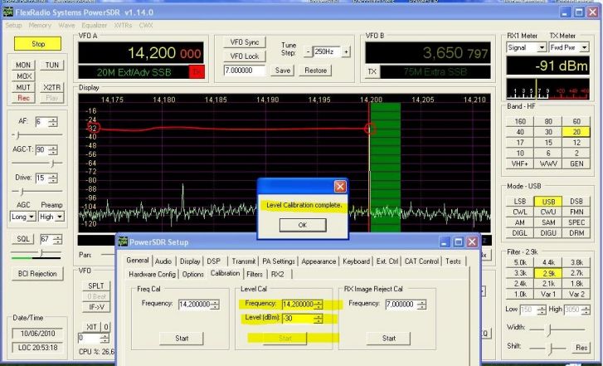Select the WWV band button

548,163
